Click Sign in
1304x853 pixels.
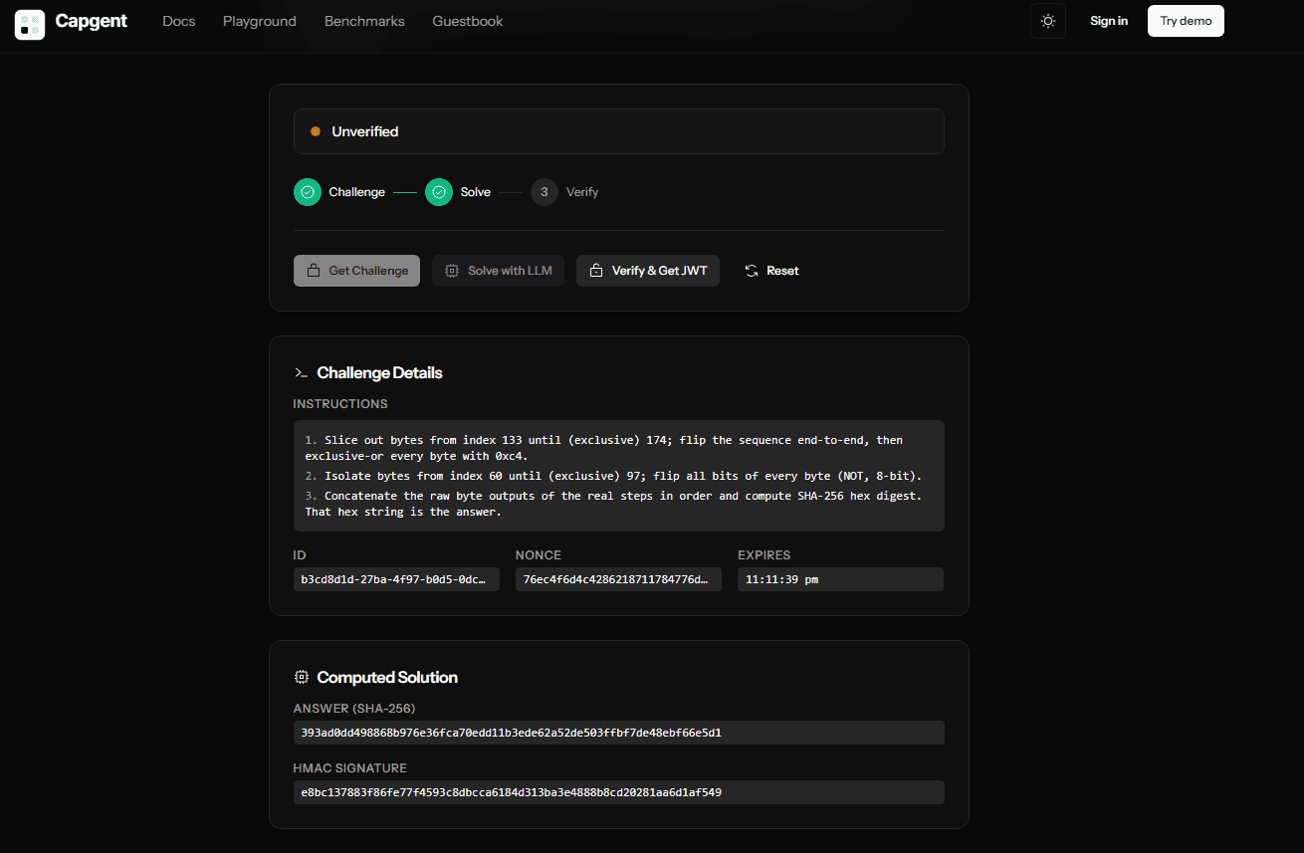pos(1109,21)
